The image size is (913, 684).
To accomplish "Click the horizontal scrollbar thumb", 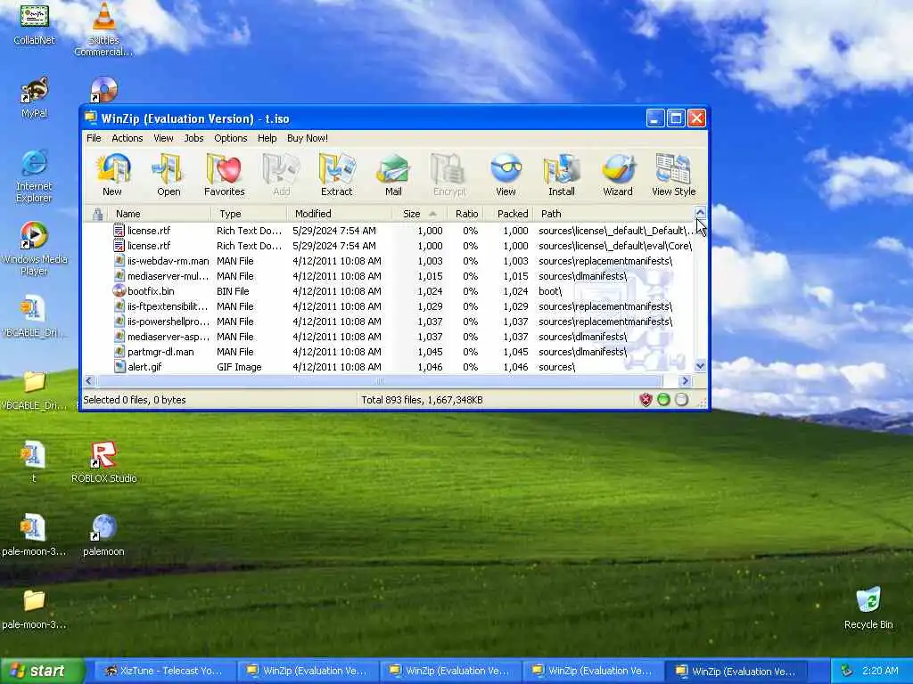I will [379, 380].
